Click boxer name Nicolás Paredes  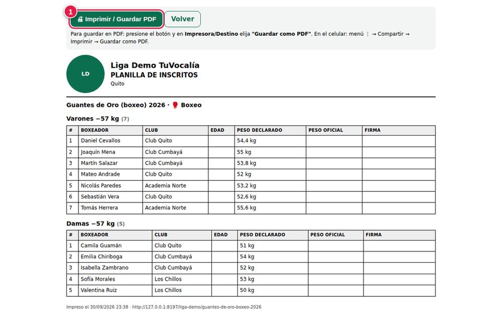[101, 185]
